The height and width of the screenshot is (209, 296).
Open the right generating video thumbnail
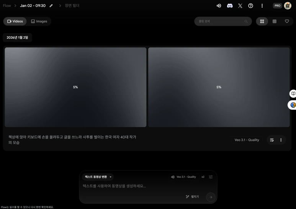(x=219, y=87)
